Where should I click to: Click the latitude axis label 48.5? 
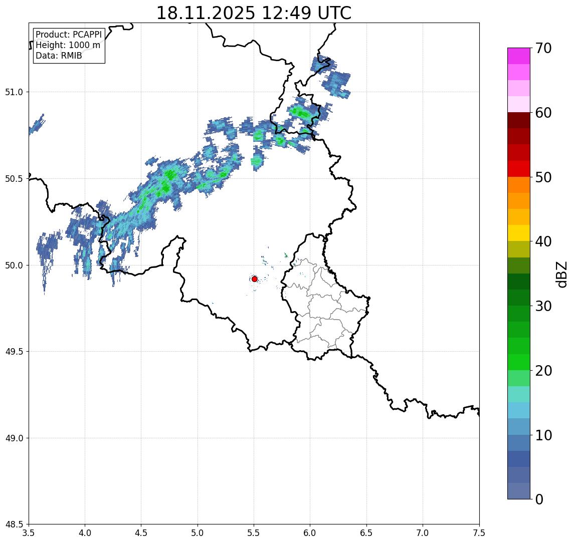14,524
